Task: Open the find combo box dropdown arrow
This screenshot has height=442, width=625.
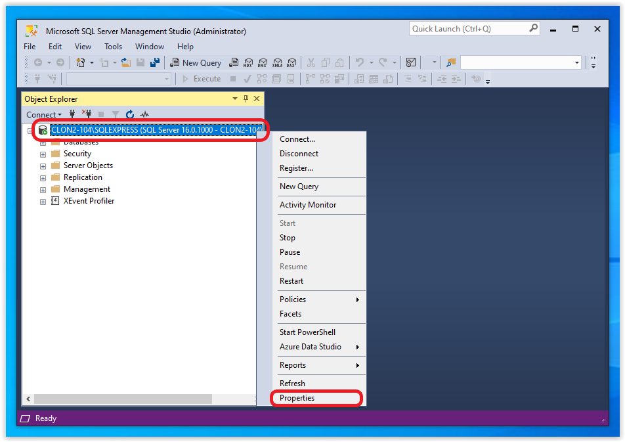Action: click(577, 62)
